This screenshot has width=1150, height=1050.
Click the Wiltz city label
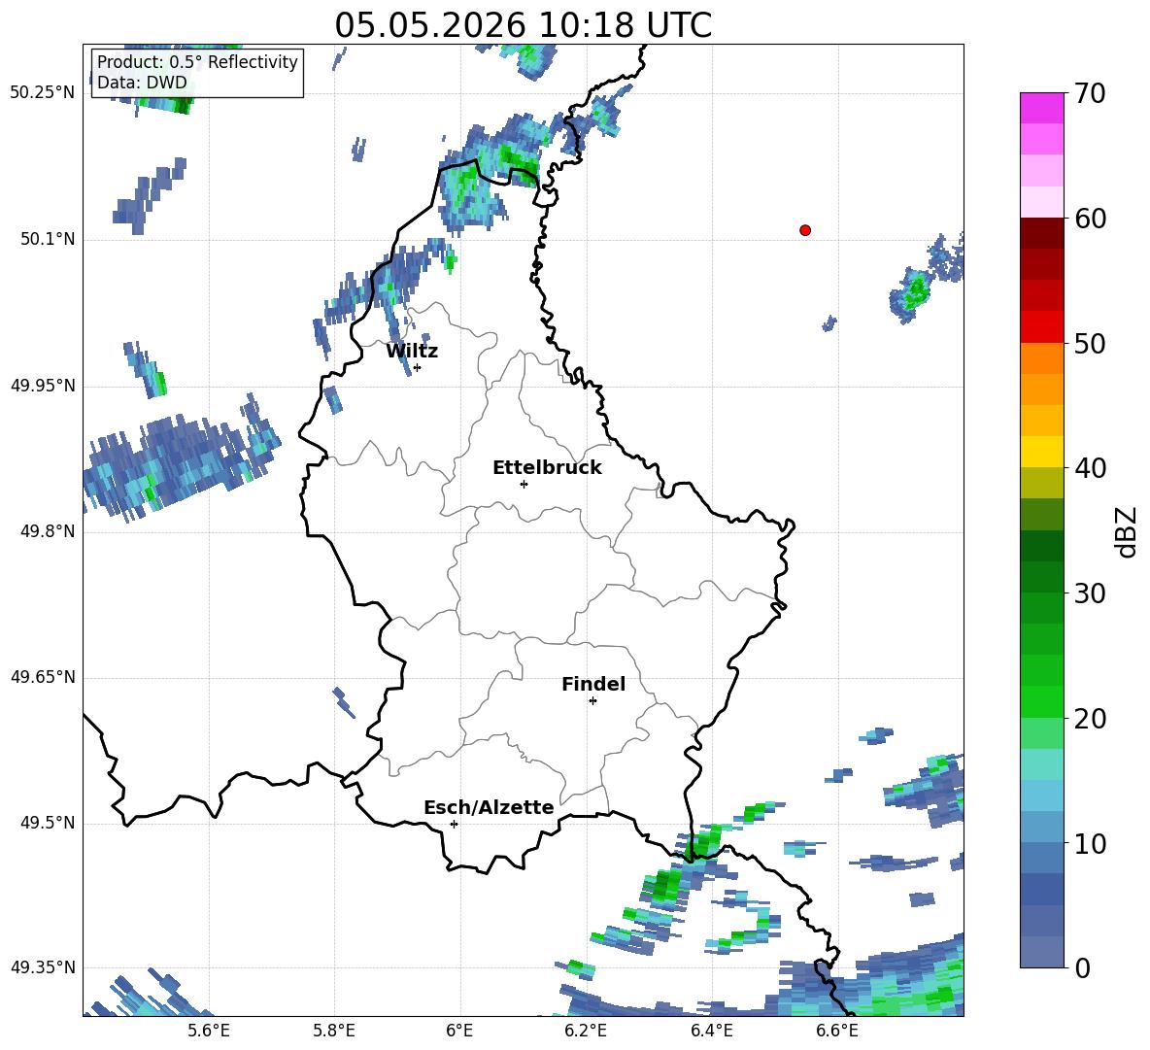coord(412,352)
